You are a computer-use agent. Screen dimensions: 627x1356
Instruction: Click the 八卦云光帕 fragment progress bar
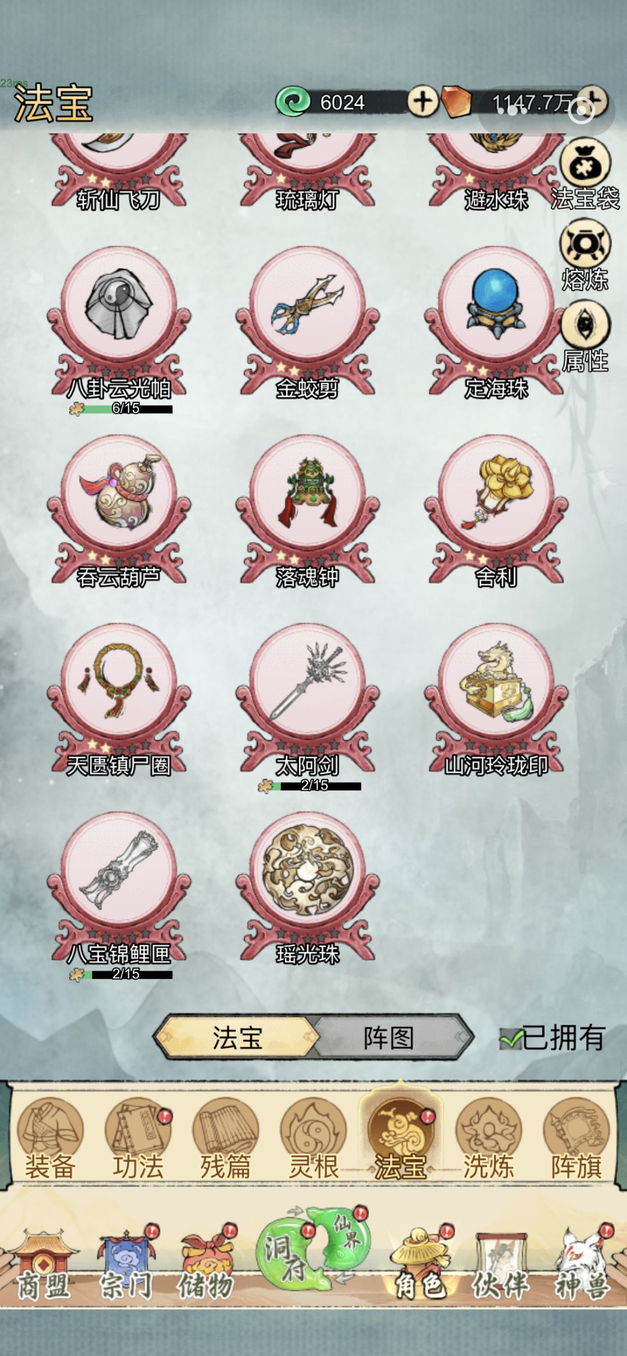[x=121, y=408]
